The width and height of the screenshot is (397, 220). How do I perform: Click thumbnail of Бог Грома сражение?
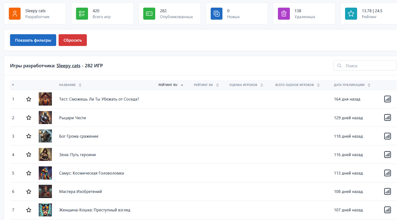click(45, 136)
